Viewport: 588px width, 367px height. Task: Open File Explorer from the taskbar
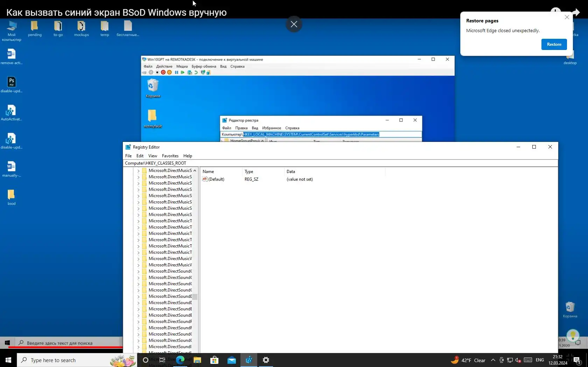(197, 360)
